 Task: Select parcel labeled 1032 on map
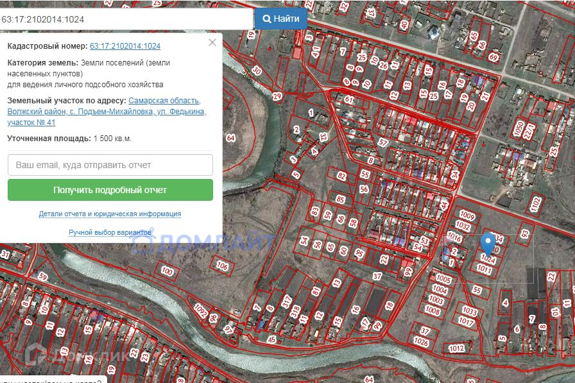pos(463,226)
